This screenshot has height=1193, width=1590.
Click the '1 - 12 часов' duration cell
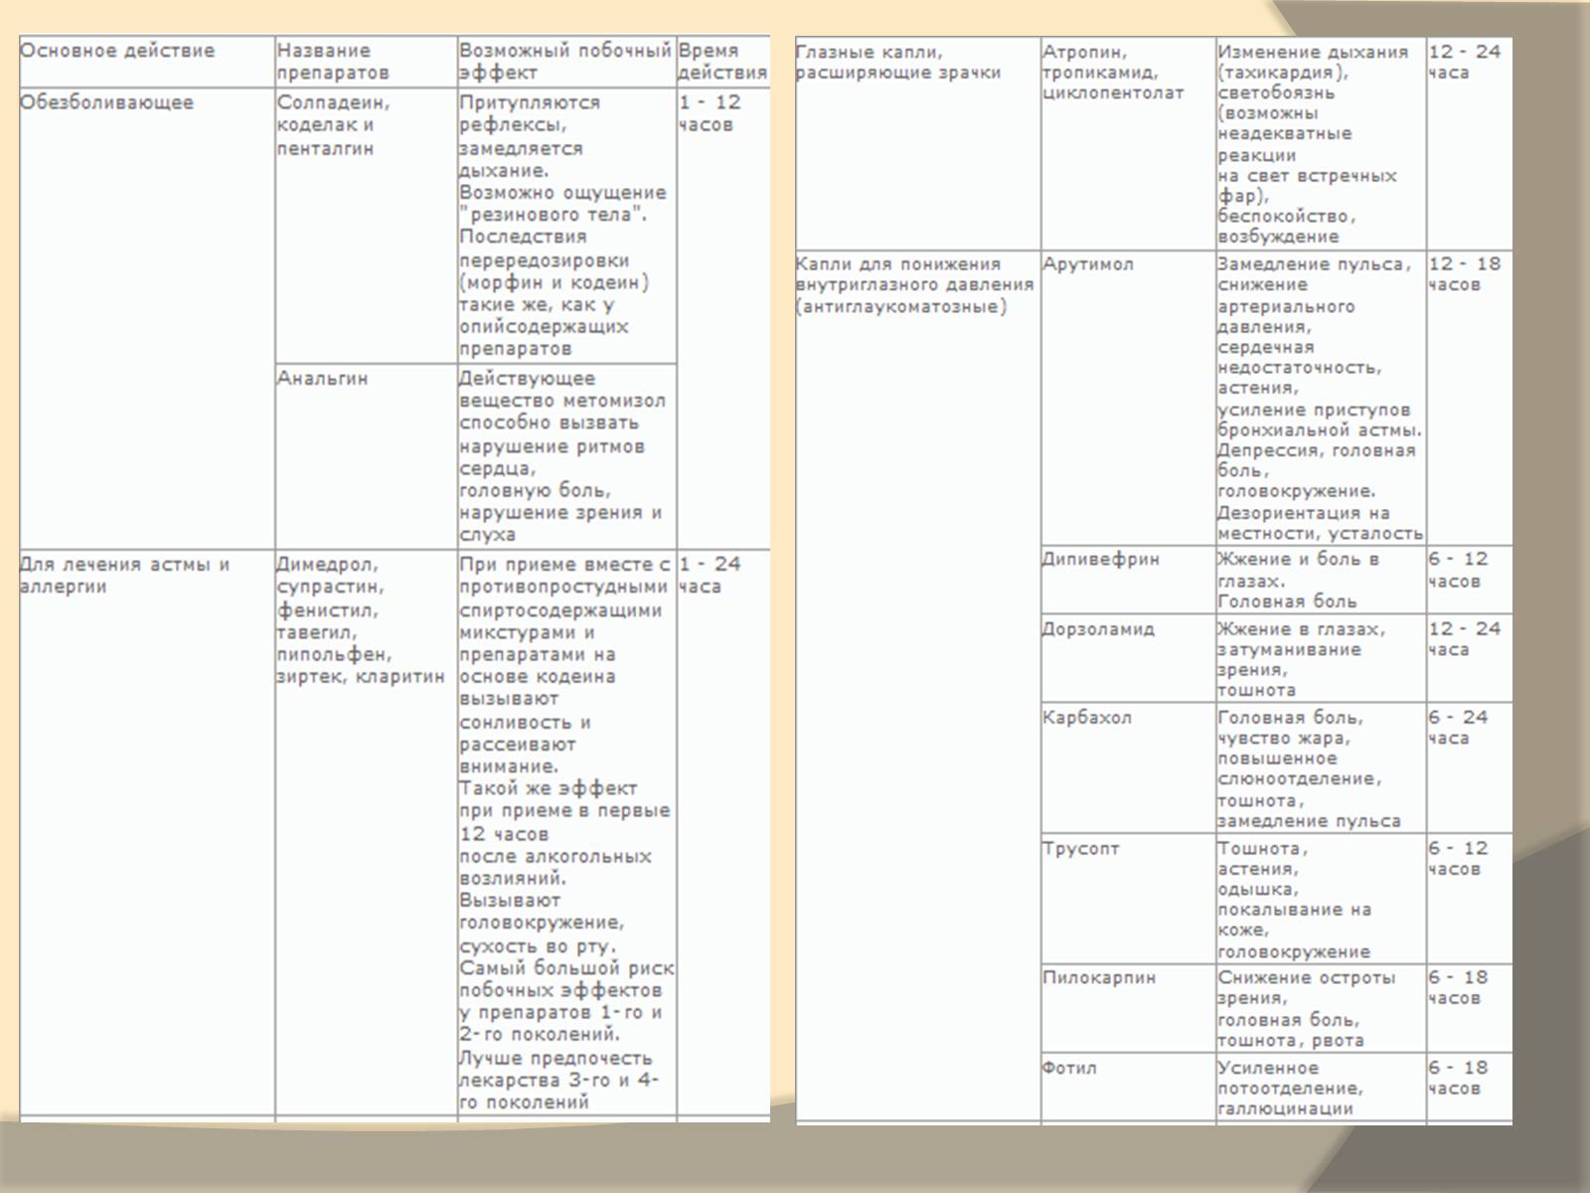tap(723, 317)
